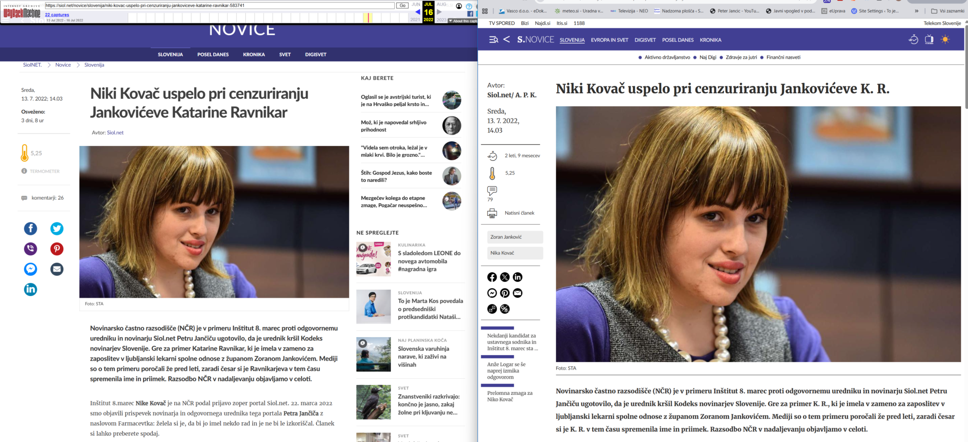
Task: Click the Wayback Machine URL input field
Action: coord(220,6)
